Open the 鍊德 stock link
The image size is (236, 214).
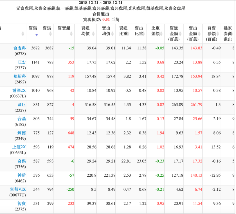click(x=22, y=133)
